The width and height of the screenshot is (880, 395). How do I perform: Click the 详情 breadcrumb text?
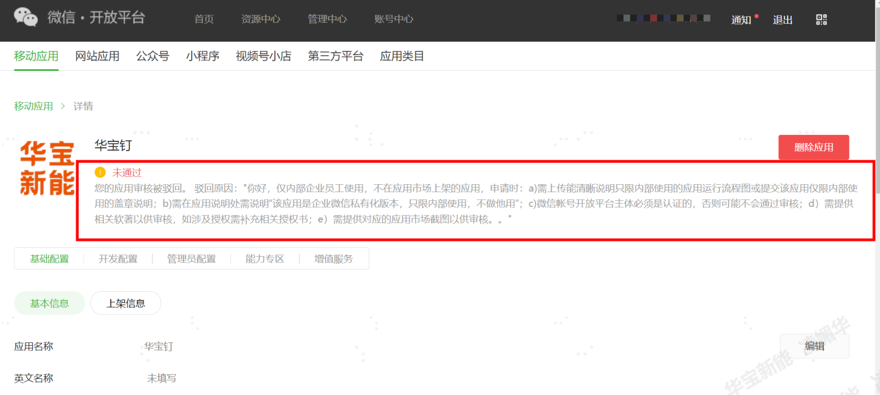[x=83, y=106]
